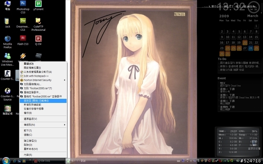Switch to Q-Dir 3.61 taskbar button
Screen dimensions: 263x164
point(48,161)
